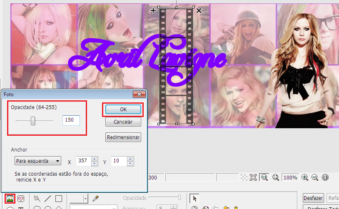Image resolution: width=339 pixels, height=209 pixels.
Task: Confirm the Foto dialog with OK
Action: [x=123, y=109]
